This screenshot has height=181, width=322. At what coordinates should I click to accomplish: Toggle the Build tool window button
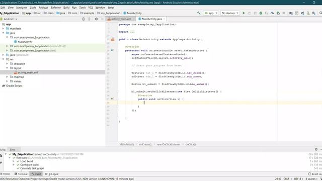click(36, 174)
